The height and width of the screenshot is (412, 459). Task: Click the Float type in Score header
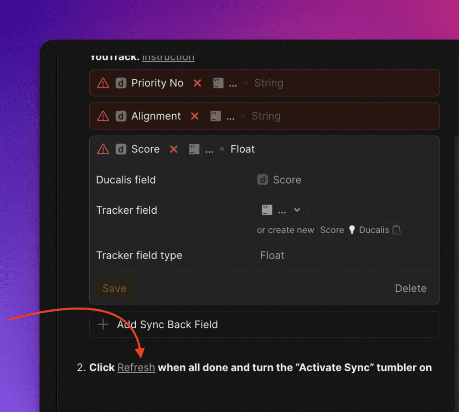pos(242,149)
